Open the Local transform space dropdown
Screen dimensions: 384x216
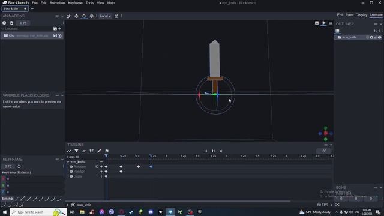click(106, 16)
